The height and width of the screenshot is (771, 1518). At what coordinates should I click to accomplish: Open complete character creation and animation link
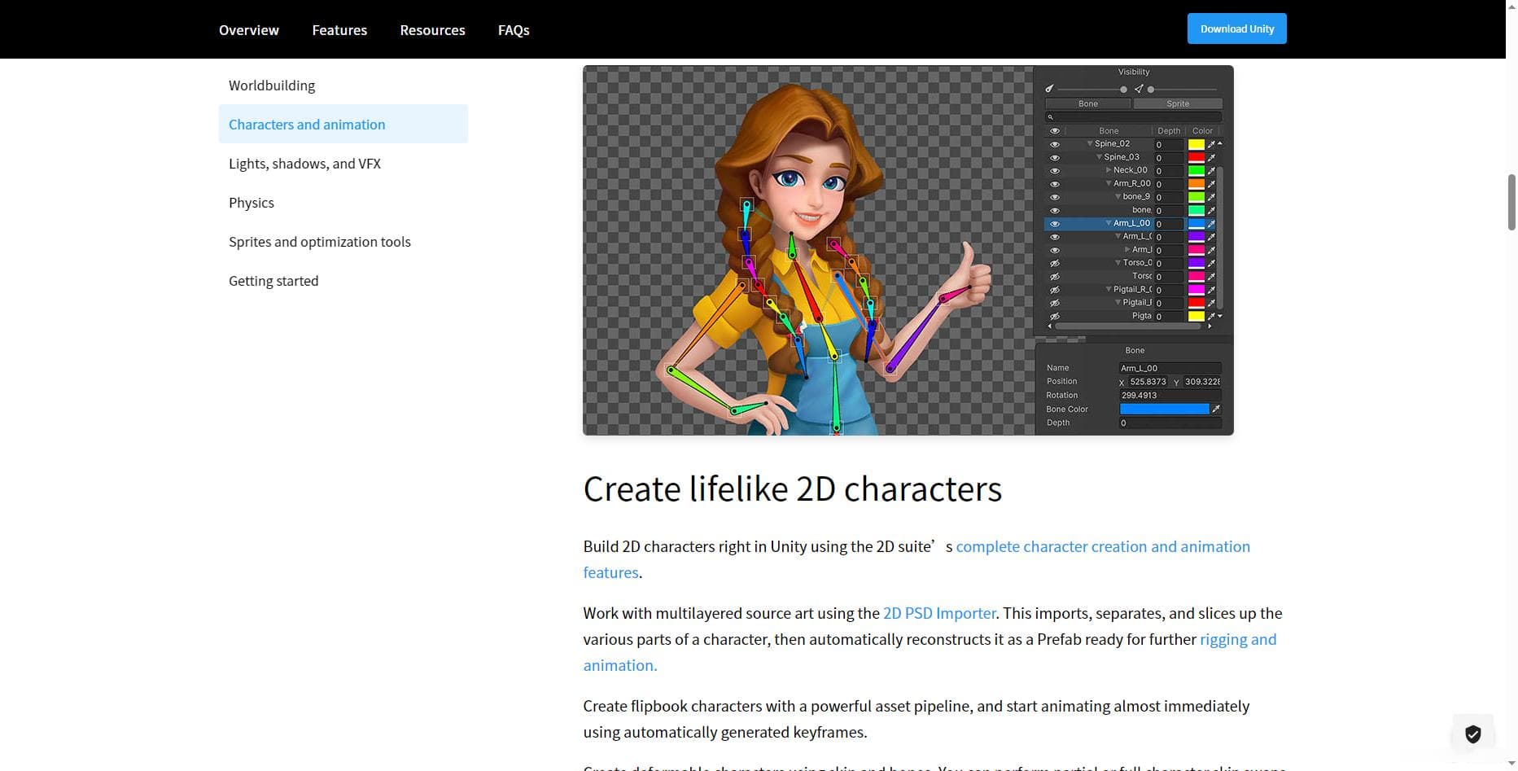[1103, 546]
